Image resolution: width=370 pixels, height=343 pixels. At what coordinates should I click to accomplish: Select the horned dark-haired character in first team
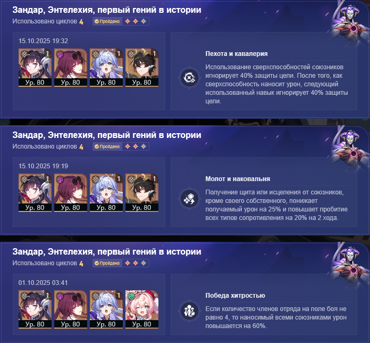pos(142,68)
